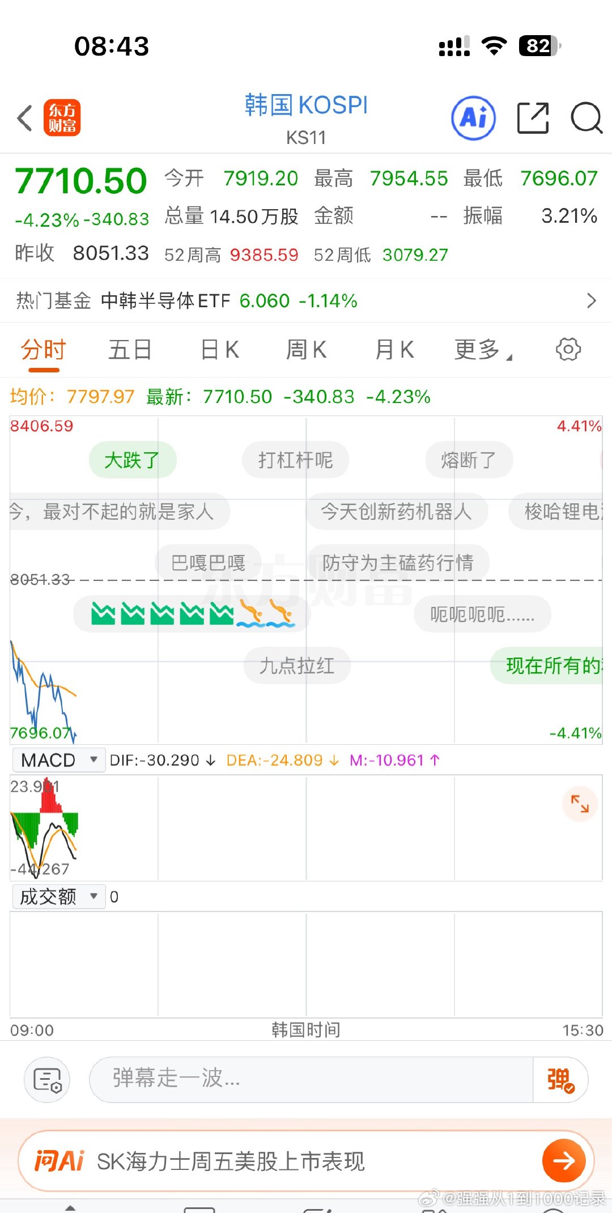The image size is (612, 1213).
Task: Tap the 九点拉红 comment bubble
Action: [297, 665]
